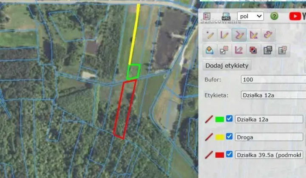Click the clear sketch list icon
The height and width of the screenshot is (178, 306).
tap(283, 50)
